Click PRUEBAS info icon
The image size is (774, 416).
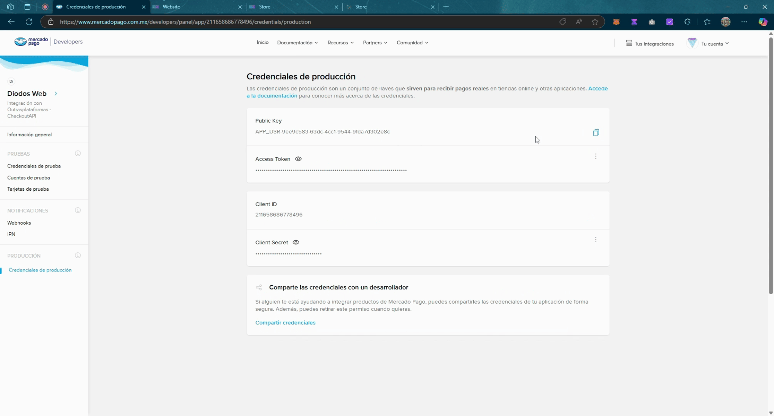point(78,154)
